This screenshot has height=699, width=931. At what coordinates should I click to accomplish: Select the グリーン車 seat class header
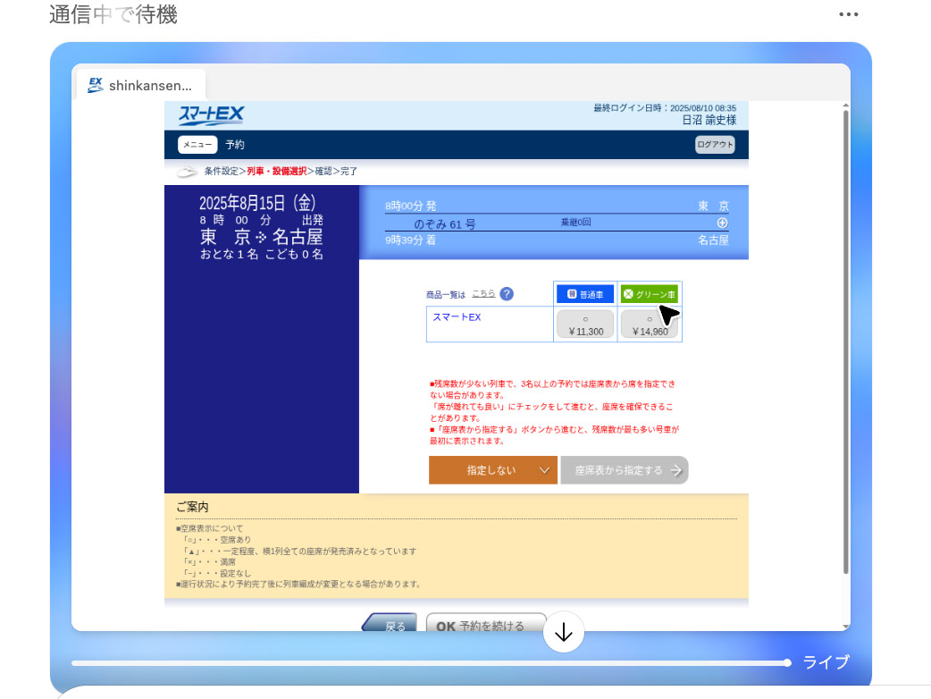(649, 294)
